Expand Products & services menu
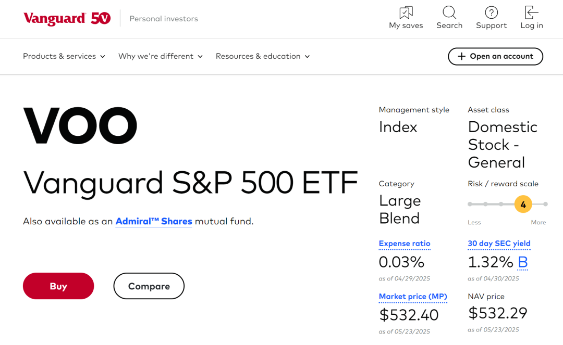Screen dimensions: 563x345 [64, 56]
